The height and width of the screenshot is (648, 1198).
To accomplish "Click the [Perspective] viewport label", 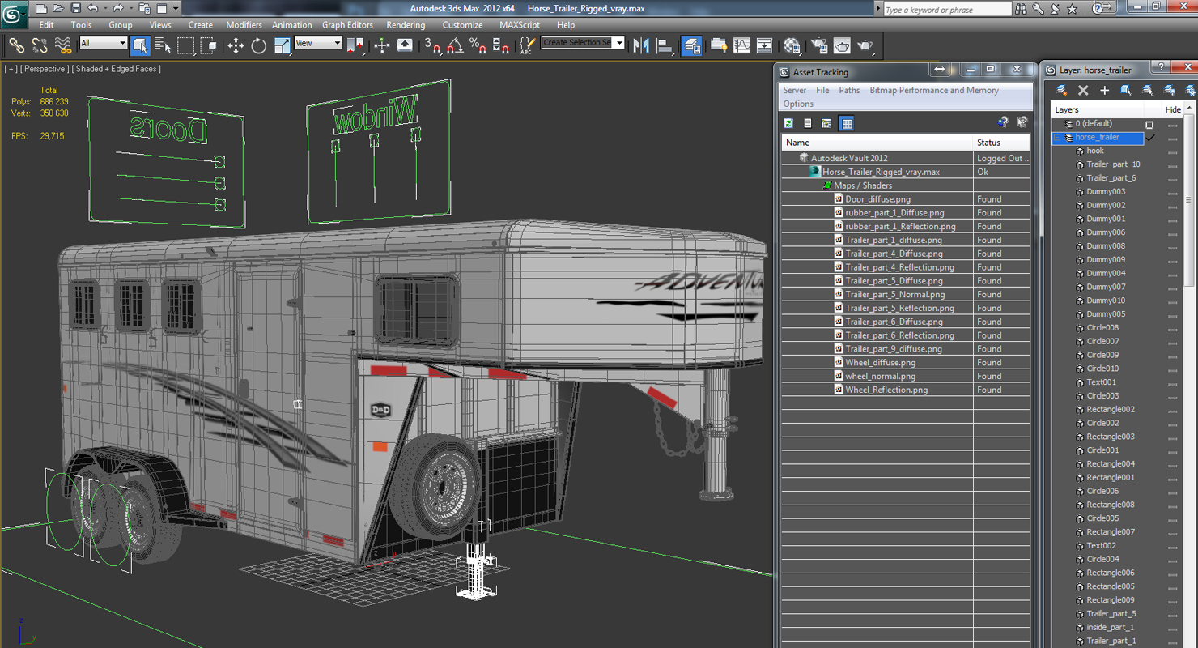I will pyautogui.click(x=44, y=69).
